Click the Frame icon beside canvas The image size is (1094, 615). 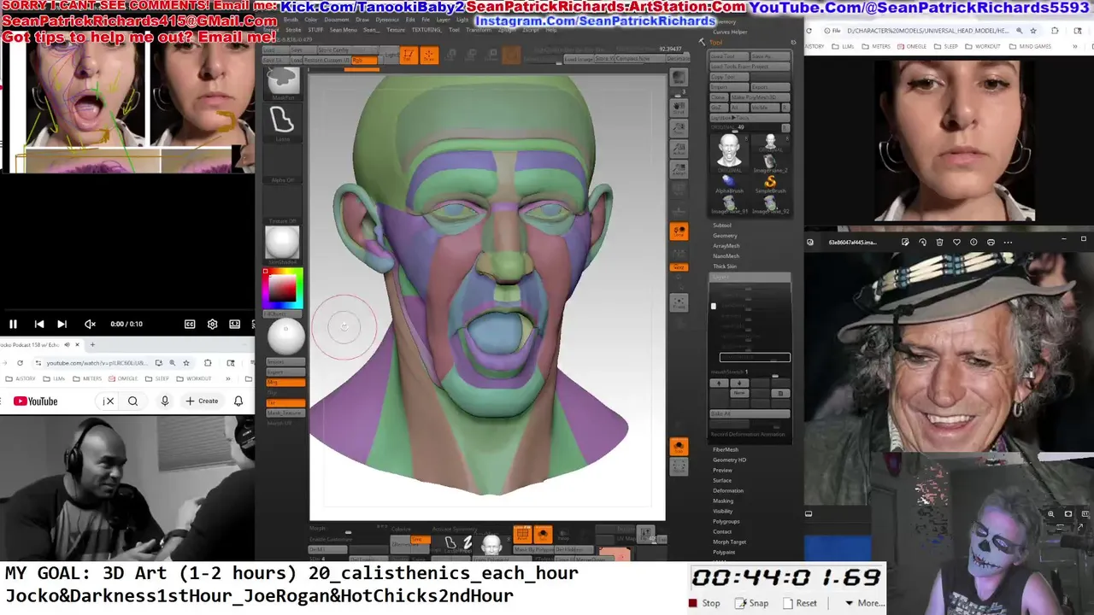[x=679, y=302]
